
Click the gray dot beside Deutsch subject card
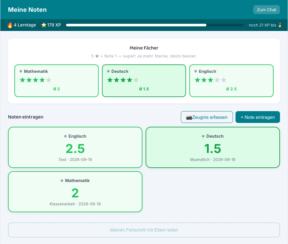point(108,71)
